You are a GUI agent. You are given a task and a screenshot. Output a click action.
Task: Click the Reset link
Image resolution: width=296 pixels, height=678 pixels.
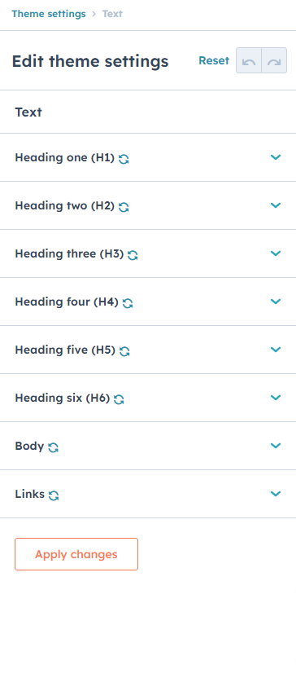tap(214, 60)
